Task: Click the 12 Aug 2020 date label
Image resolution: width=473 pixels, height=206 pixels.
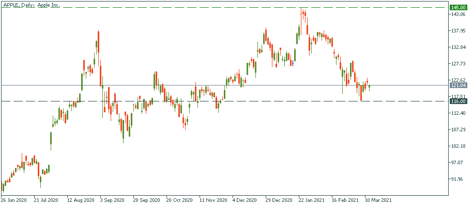Action: [81, 199]
